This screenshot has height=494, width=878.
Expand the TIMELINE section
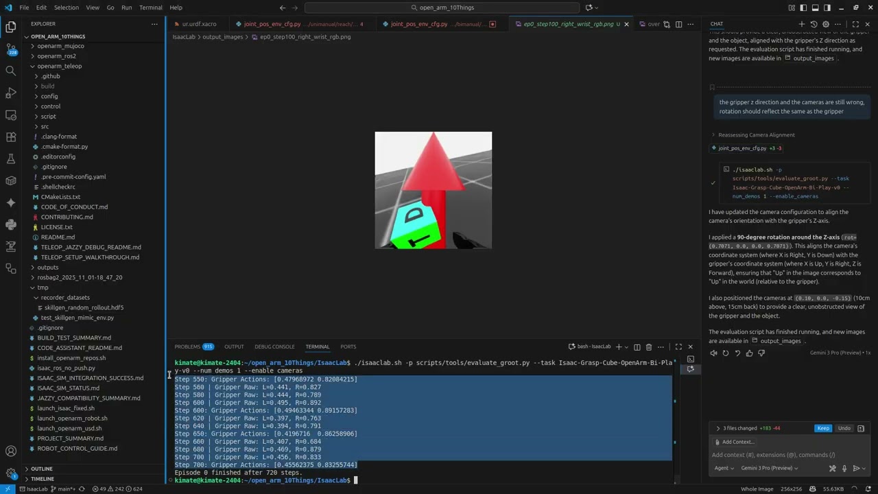pos(93,479)
